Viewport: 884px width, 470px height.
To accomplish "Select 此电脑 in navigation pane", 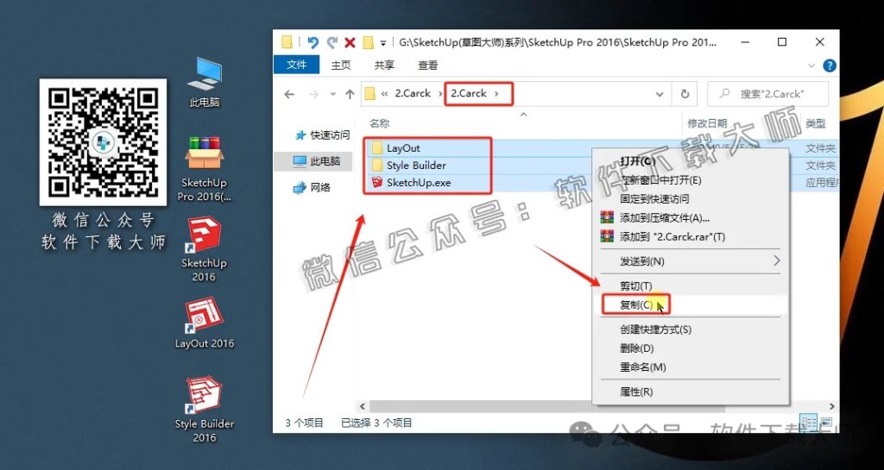I will (x=317, y=161).
